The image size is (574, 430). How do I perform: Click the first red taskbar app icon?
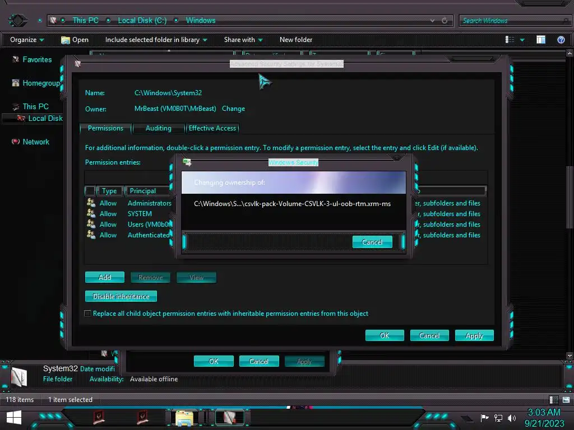[99, 417]
